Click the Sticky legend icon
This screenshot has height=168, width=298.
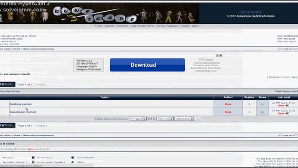(73, 162)
